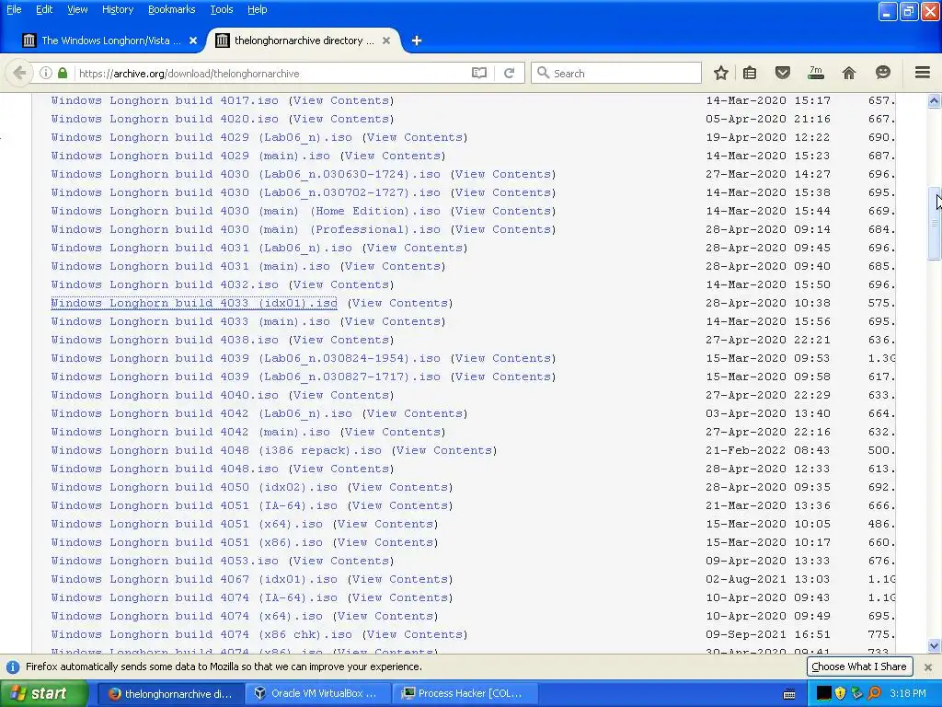Image resolution: width=942 pixels, height=707 pixels.
Task: Open the View menu
Action: point(77,9)
